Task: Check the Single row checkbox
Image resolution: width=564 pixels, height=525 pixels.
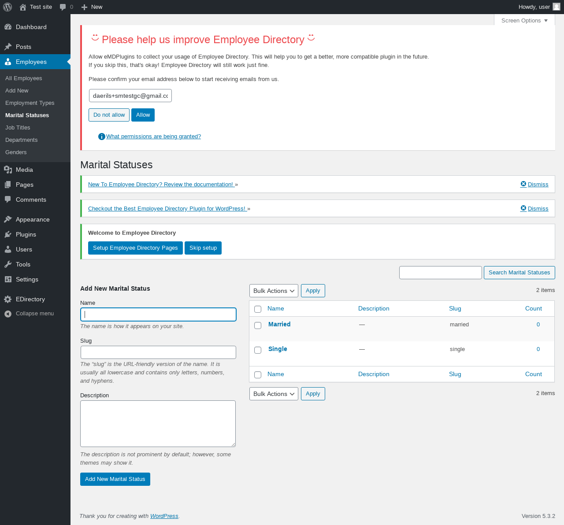Action: [258, 350]
